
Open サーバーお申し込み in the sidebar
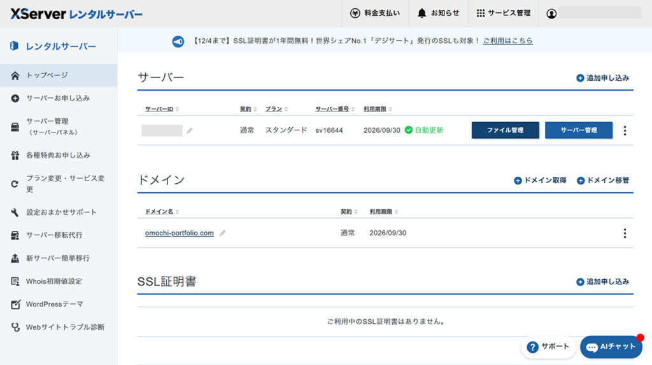[x=57, y=99]
